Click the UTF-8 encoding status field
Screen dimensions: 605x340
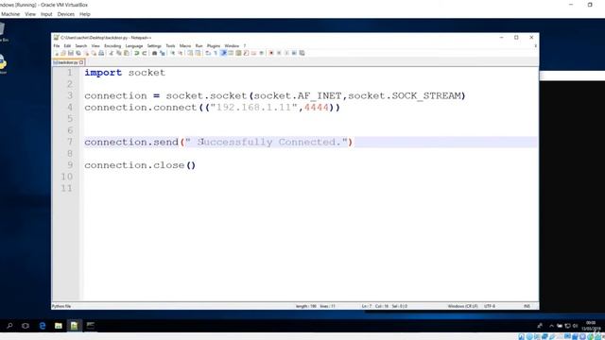click(x=490, y=306)
